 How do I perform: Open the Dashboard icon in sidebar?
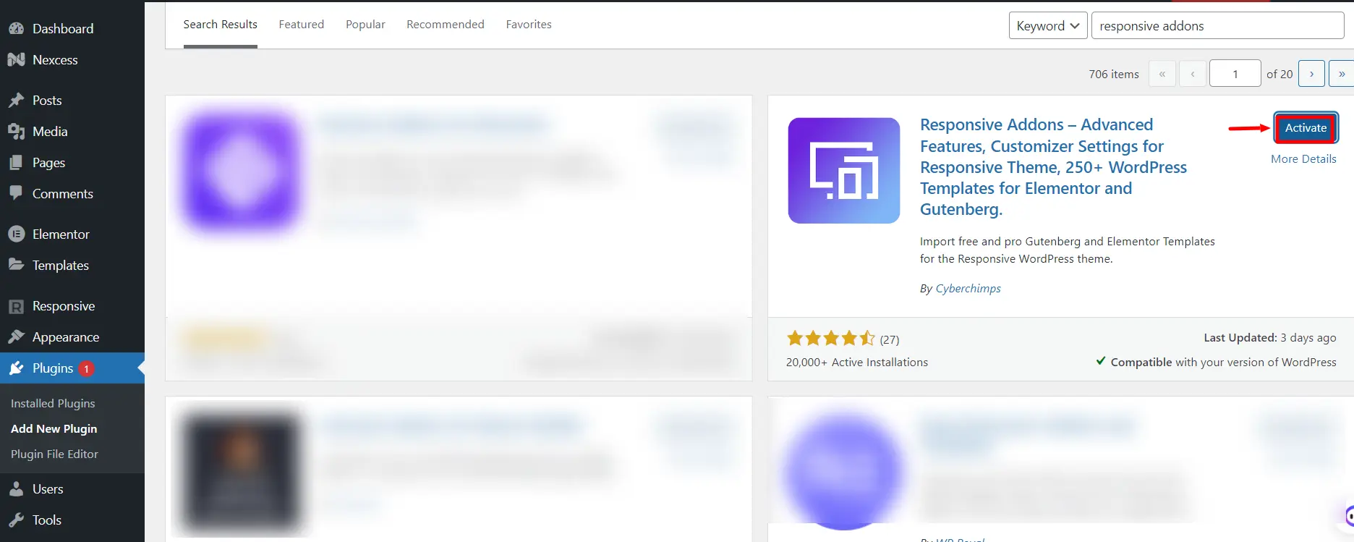point(16,29)
